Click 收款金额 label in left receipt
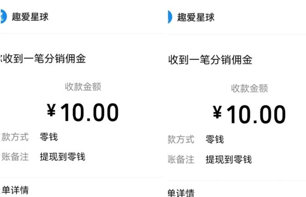Viewport: 306px width, 197px height. coord(83,86)
